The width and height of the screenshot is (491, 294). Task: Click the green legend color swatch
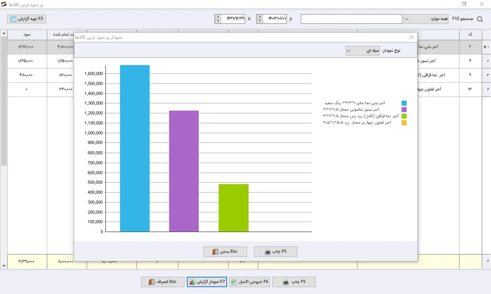(x=404, y=116)
